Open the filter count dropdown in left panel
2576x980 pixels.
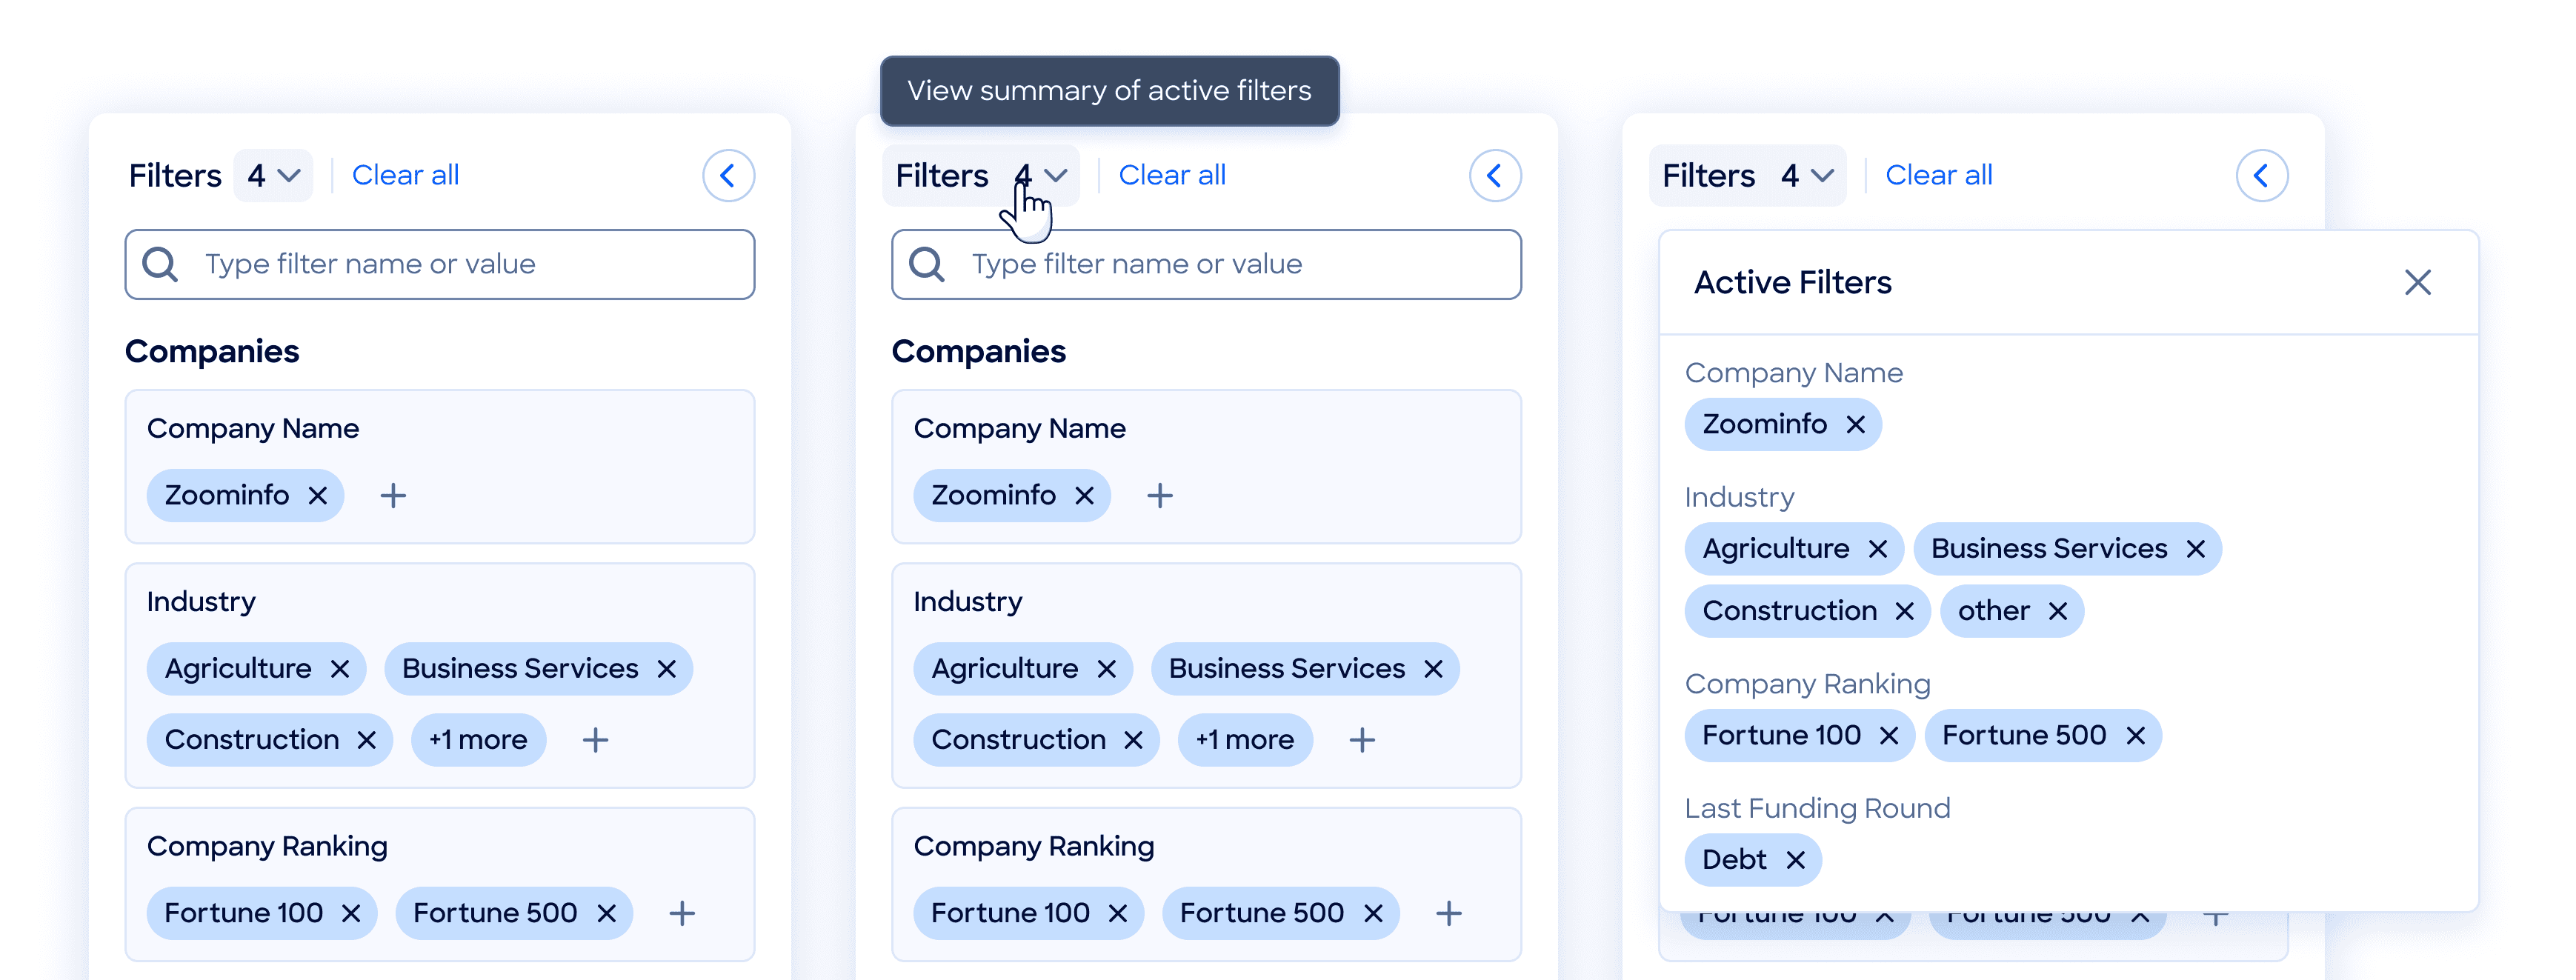coord(273,176)
